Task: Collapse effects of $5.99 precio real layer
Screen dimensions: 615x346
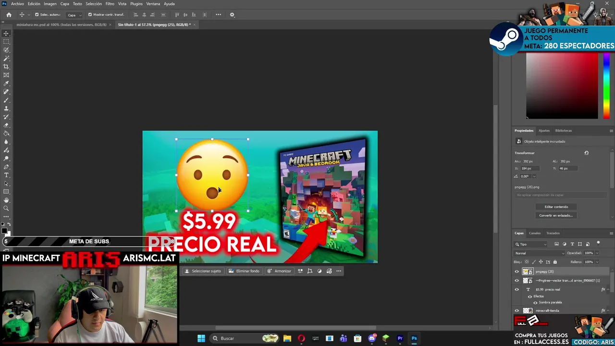Action: 608,289
